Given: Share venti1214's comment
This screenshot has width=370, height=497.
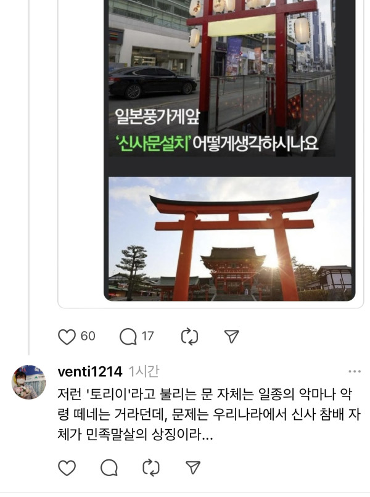Looking at the screenshot, I should click(193, 467).
